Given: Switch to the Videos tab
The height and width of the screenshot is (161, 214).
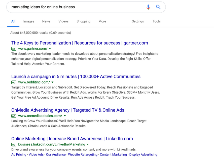Looking at the screenshot, I should [63, 21].
